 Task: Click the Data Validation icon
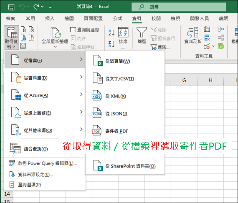coord(207,46)
